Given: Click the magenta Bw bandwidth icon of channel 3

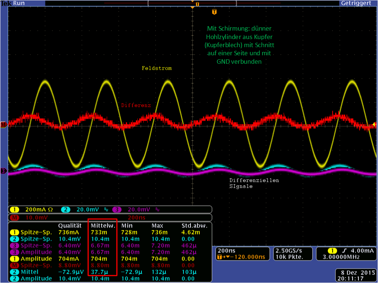Looking at the screenshot, I should 157,210.
